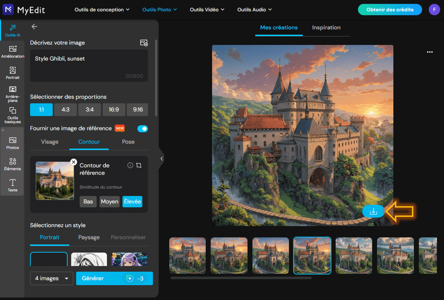Set contour similarity to Bas

pyautogui.click(x=88, y=202)
